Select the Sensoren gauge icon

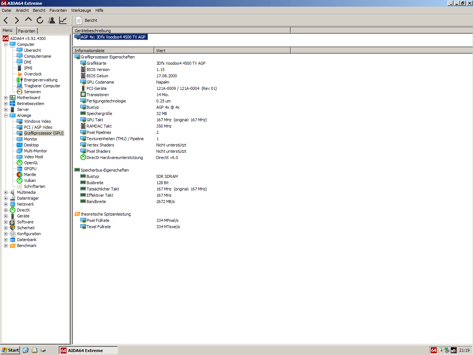click(20, 92)
